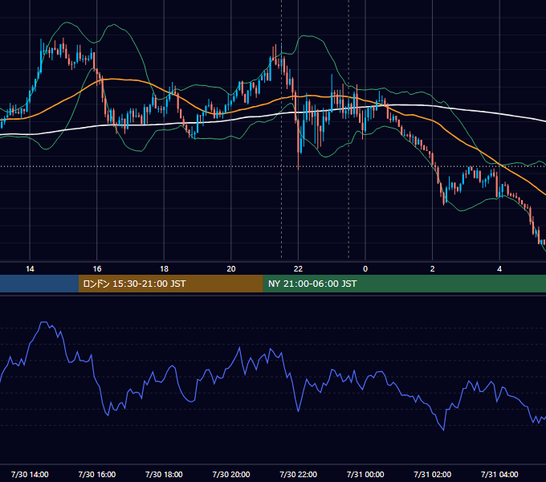Click the hour label 18 on the time axis
This screenshot has height=482, width=546.
(164, 269)
